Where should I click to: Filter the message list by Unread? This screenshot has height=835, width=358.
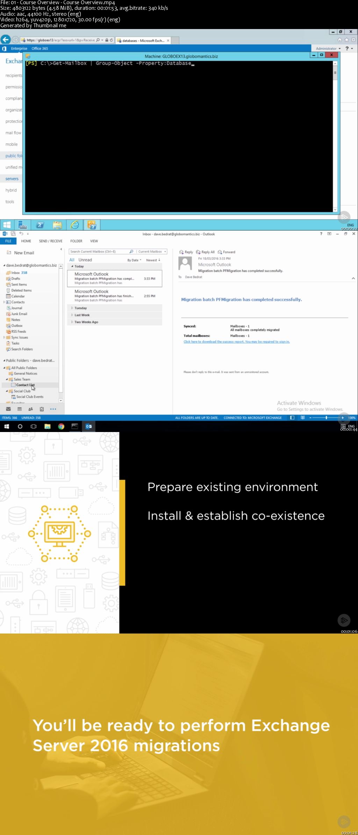85,260
